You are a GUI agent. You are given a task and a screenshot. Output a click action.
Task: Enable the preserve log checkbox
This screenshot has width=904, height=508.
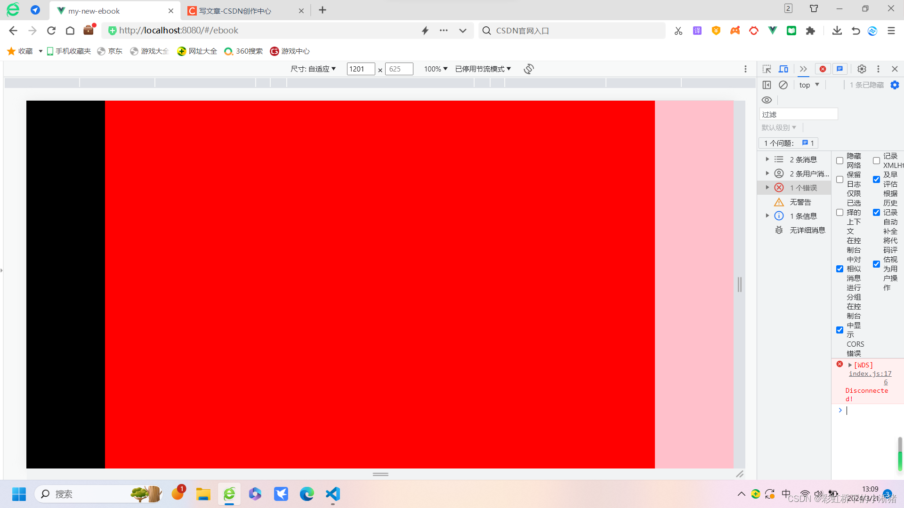(839, 180)
